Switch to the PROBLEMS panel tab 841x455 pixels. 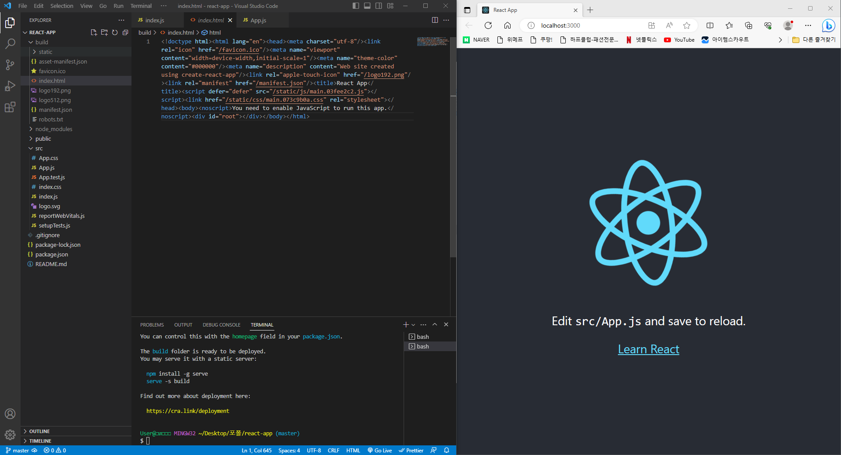coord(152,325)
